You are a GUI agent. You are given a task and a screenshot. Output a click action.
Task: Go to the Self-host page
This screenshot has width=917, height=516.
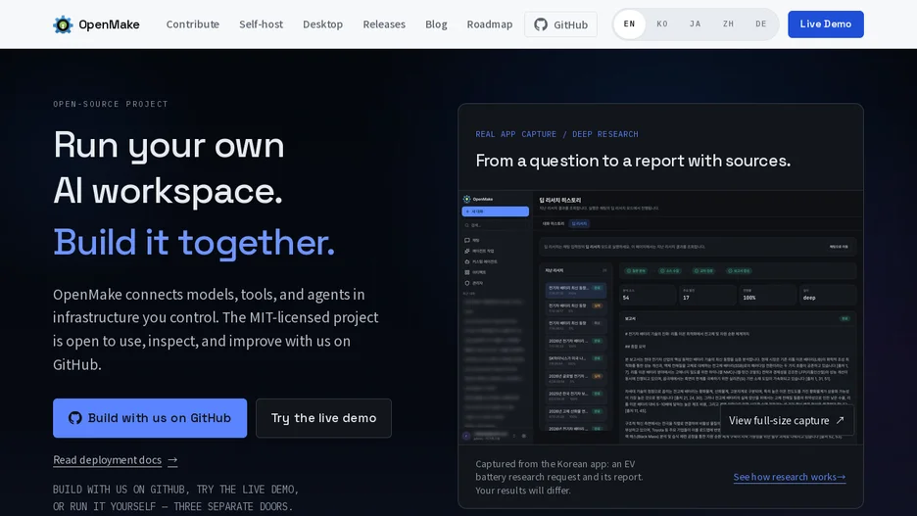click(x=261, y=24)
